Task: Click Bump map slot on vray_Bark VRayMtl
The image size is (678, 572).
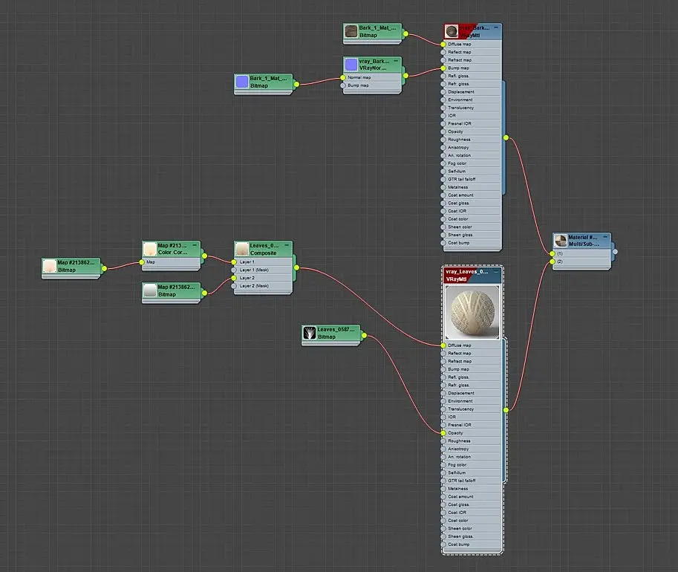Action: (472, 68)
